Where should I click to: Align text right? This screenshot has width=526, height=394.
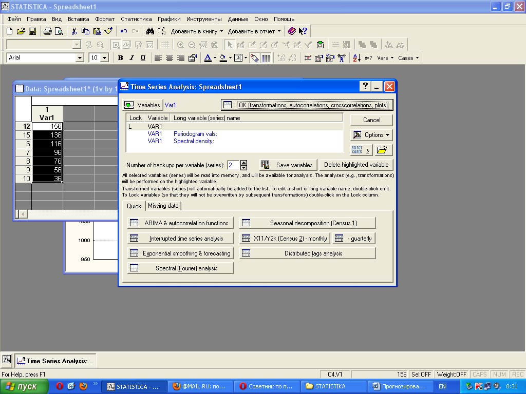(181, 58)
